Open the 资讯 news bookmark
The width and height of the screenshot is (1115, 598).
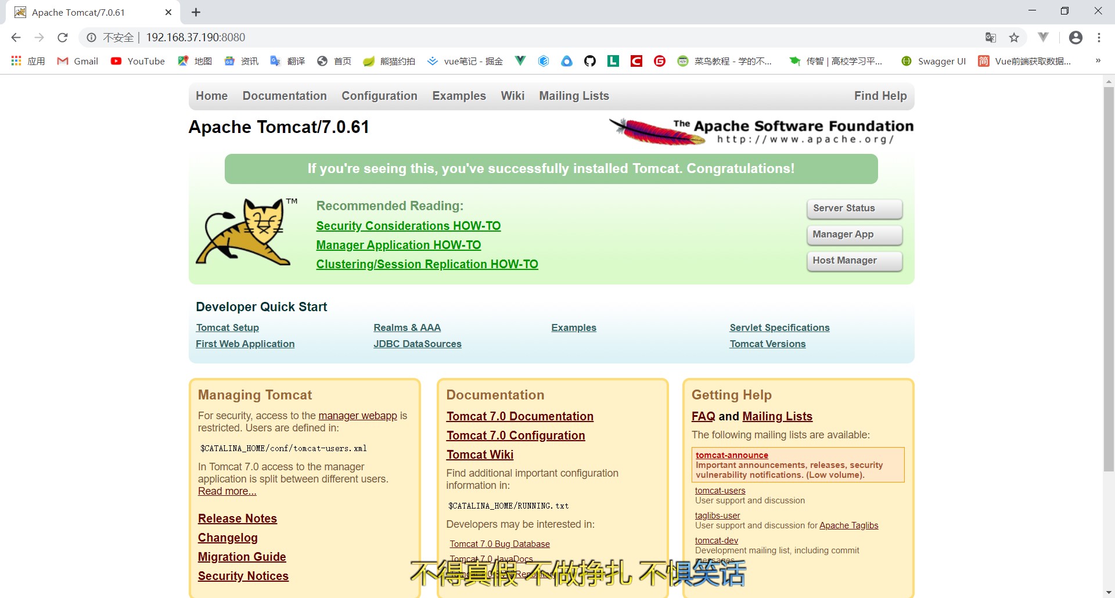point(241,61)
